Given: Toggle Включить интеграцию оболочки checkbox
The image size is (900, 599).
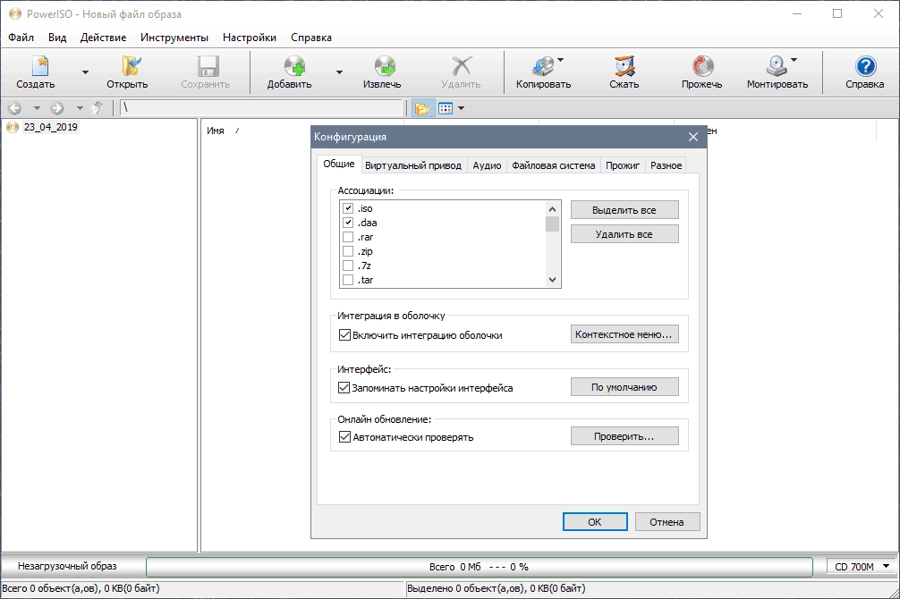Looking at the screenshot, I should point(345,335).
